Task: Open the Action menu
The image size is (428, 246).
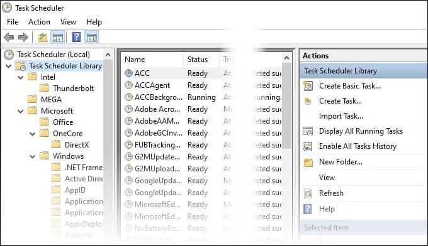Action: tap(39, 22)
